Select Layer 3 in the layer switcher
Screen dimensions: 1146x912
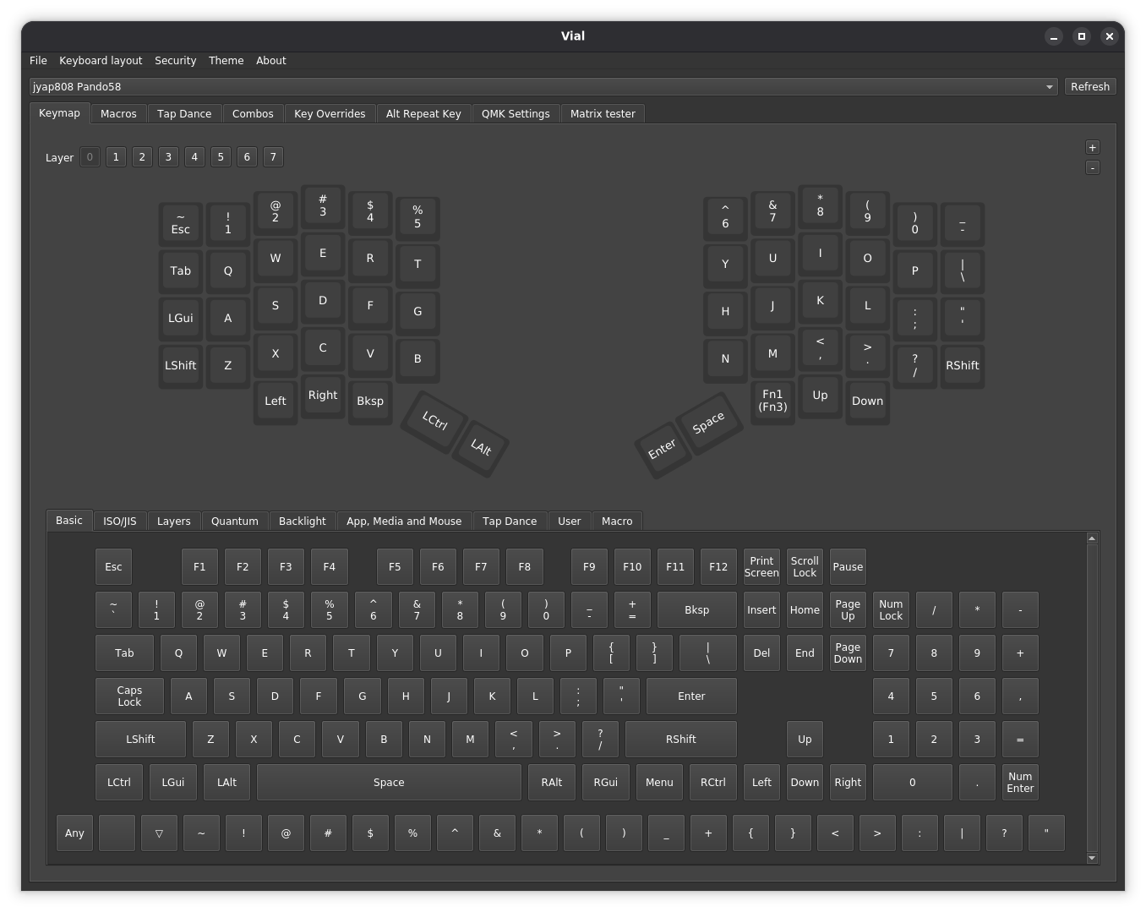(x=168, y=156)
